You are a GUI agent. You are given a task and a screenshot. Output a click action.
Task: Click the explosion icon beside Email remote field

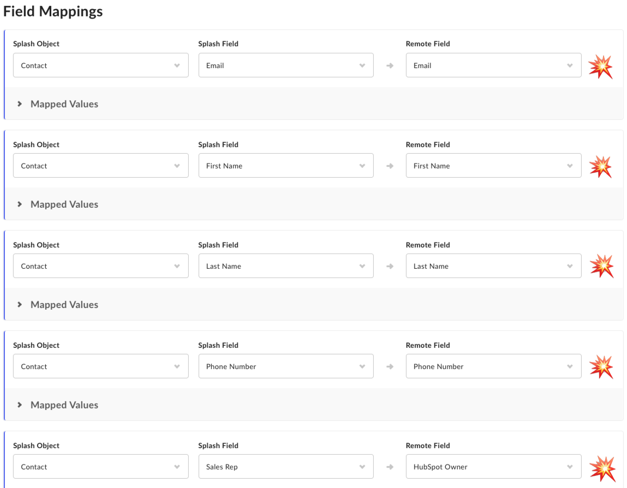pyautogui.click(x=601, y=67)
